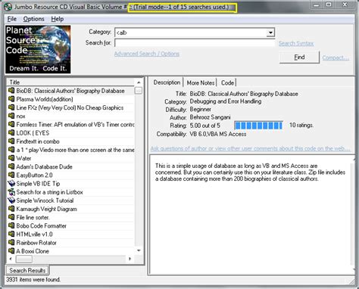Click the icon next to Rainbow Rotator
The height and width of the screenshot is (289, 359).
point(11,242)
